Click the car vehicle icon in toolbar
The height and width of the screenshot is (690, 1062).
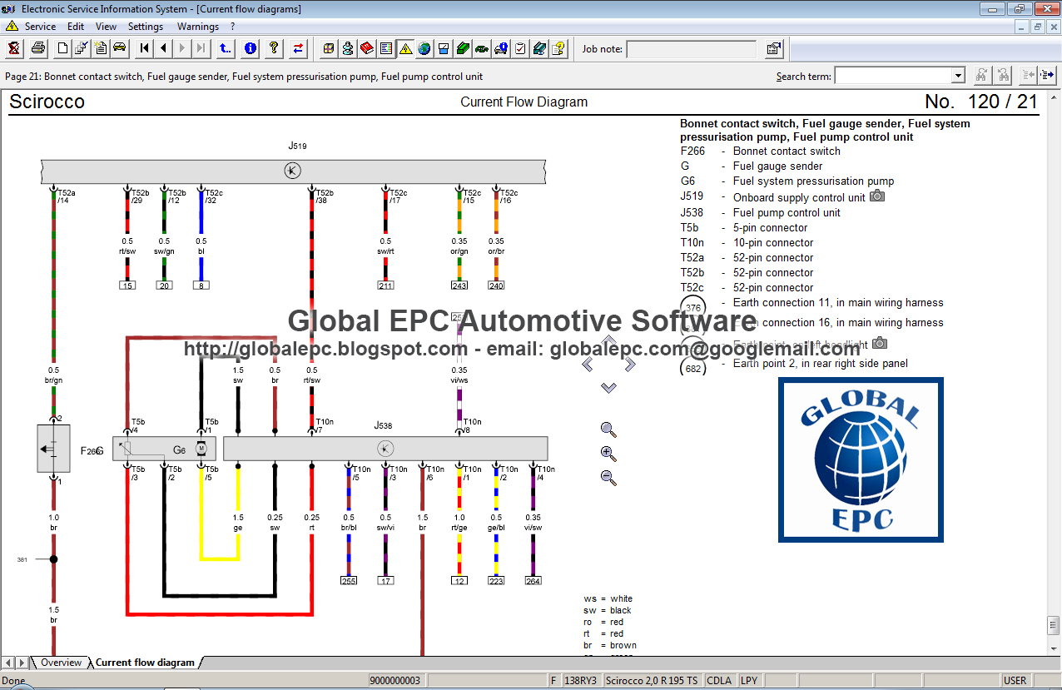120,48
